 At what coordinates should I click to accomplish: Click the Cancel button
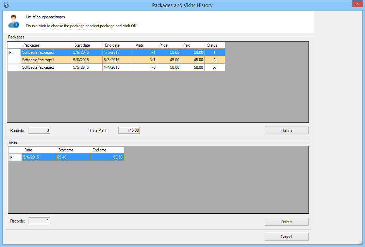tap(286, 236)
